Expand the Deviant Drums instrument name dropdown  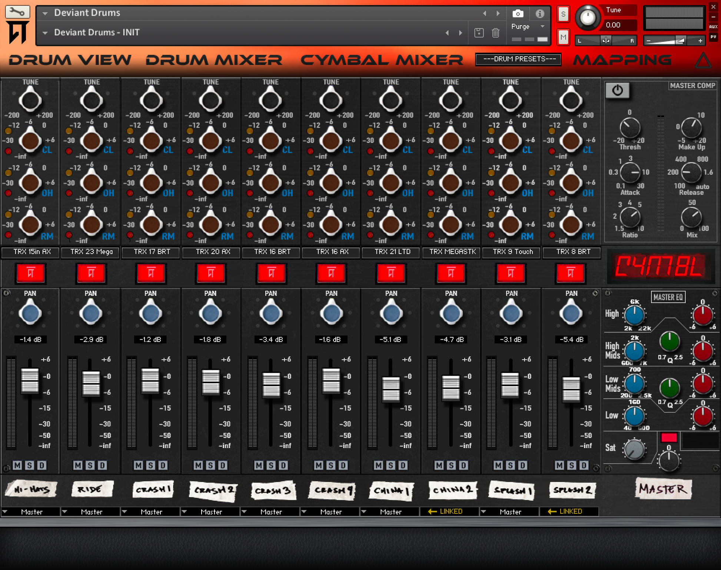pos(45,13)
